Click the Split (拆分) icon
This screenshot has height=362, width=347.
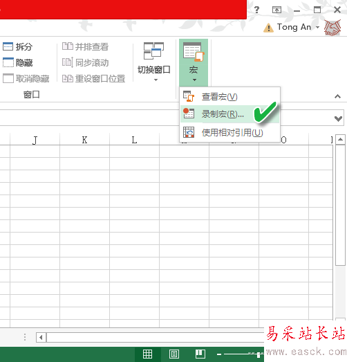click(x=8, y=46)
